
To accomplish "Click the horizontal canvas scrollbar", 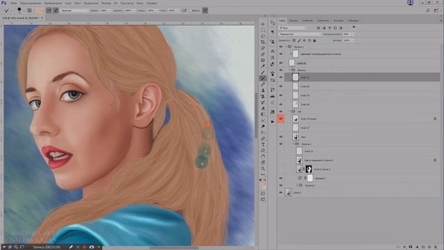I will pos(174,248).
